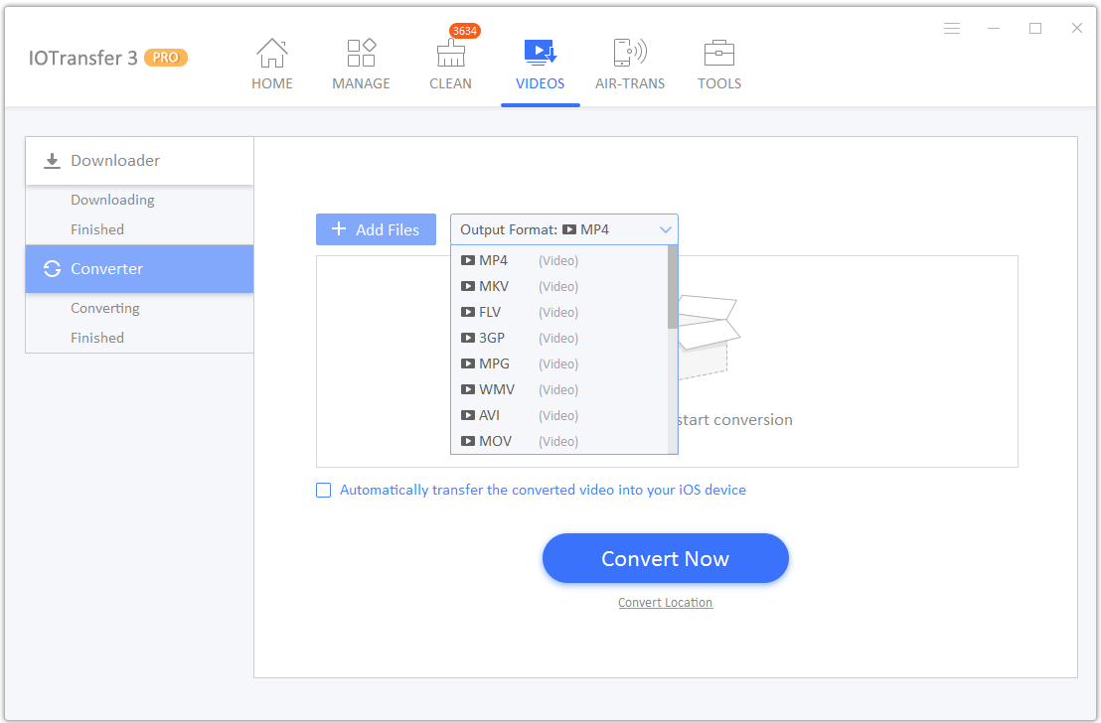The height and width of the screenshot is (723, 1101).
Task: Select the Videos play icon in top navigation
Action: pyautogui.click(x=540, y=53)
